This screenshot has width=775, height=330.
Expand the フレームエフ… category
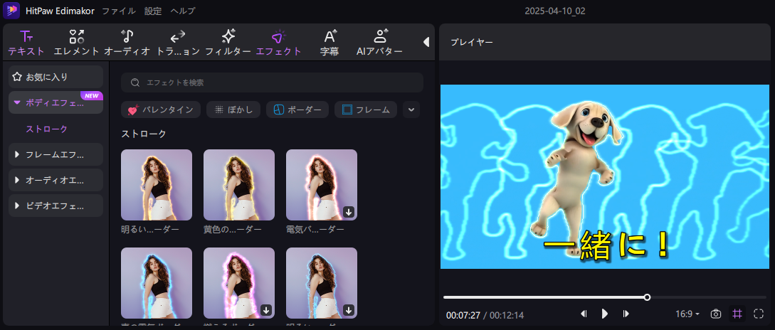tap(56, 154)
